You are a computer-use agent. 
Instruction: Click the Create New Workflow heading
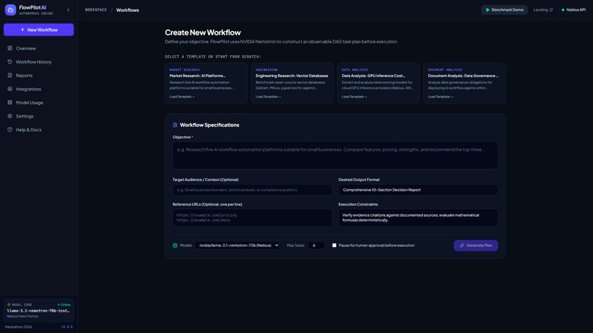tap(203, 32)
